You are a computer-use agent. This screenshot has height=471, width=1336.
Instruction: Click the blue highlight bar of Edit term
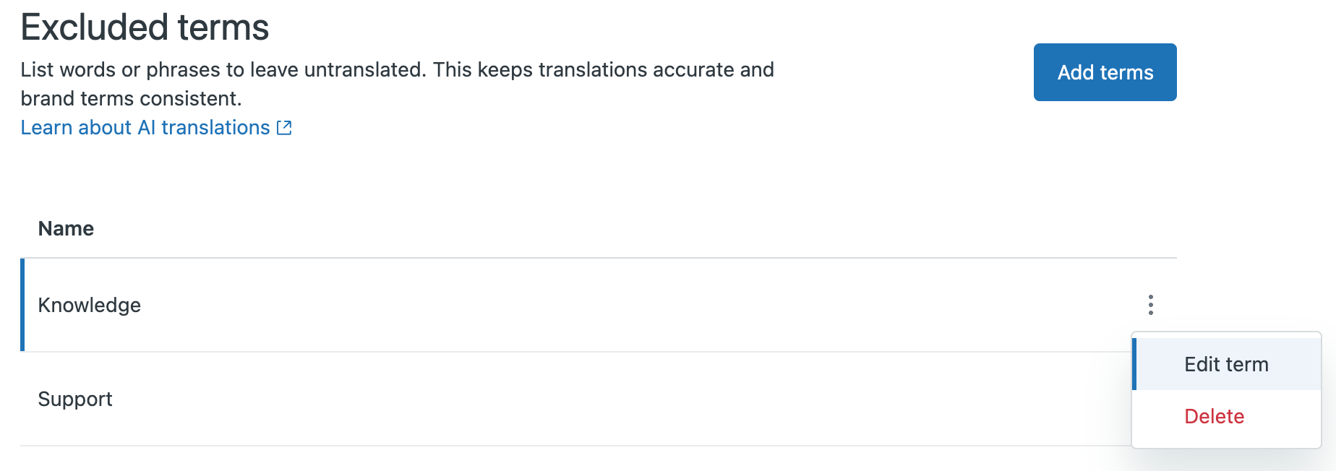(x=1134, y=364)
